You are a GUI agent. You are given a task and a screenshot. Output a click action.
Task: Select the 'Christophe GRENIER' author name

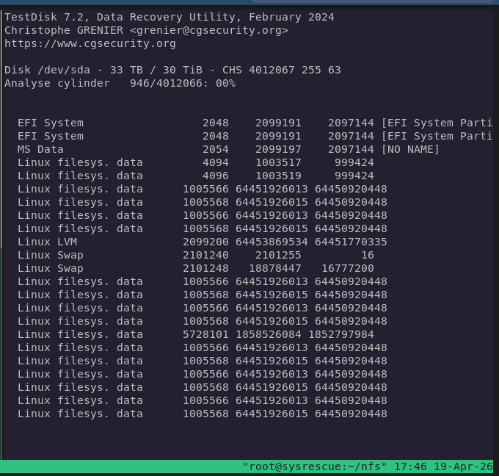tap(64, 30)
